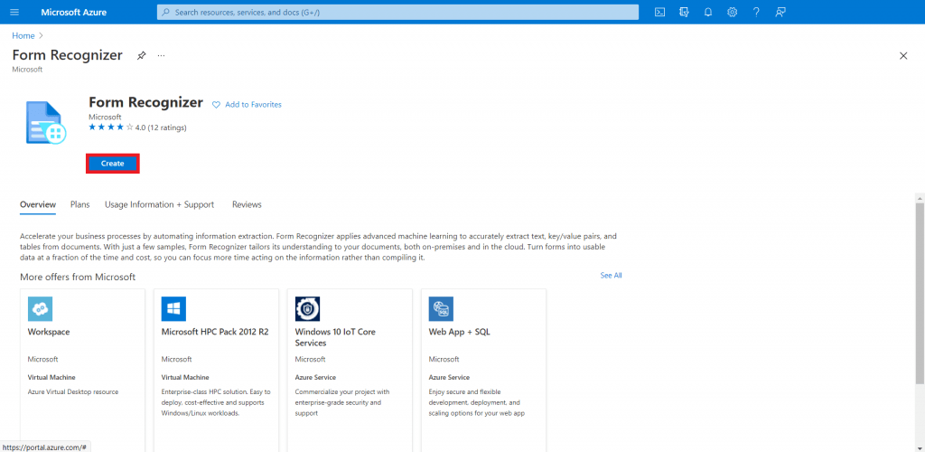Go to Home breadcrumb
Screen dimensions: 925x452
coord(23,35)
